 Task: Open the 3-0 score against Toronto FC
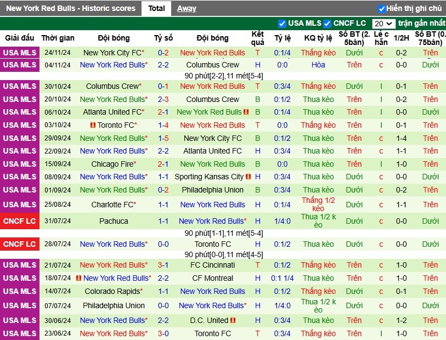tap(163, 333)
